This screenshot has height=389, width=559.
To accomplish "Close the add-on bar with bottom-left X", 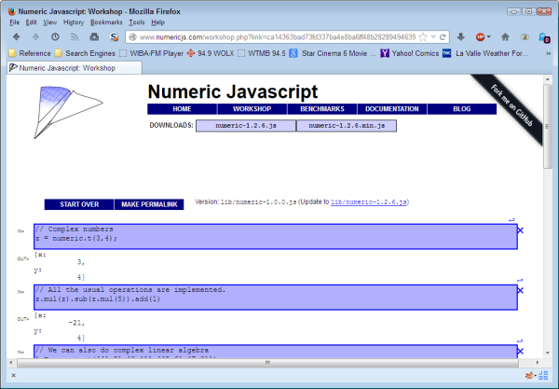I will [x=11, y=375].
